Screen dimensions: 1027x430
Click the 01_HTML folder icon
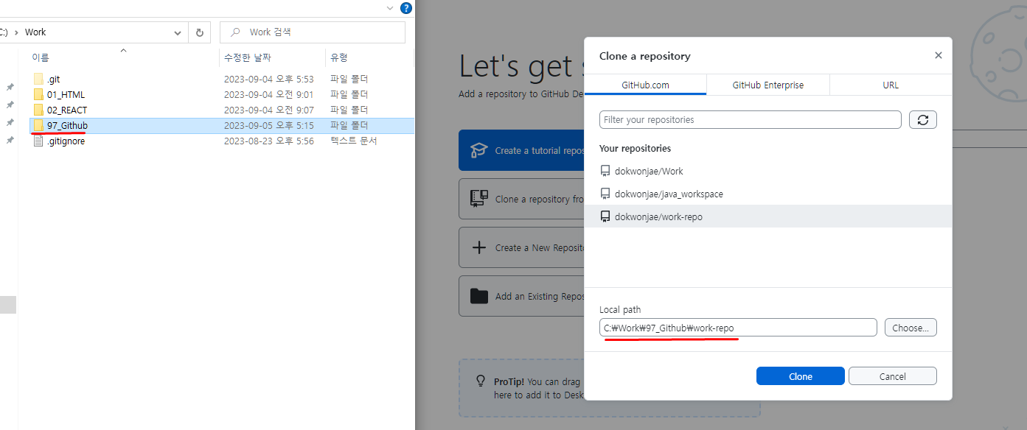click(x=38, y=94)
